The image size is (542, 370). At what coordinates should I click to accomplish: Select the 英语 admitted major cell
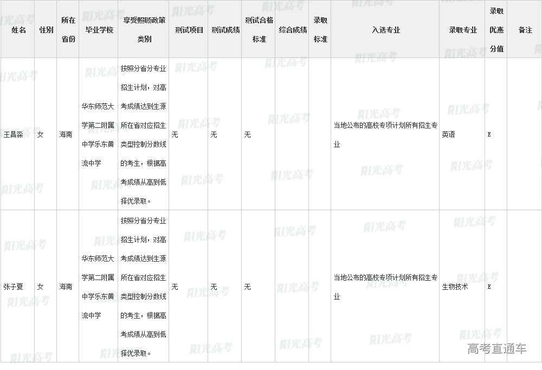point(448,134)
